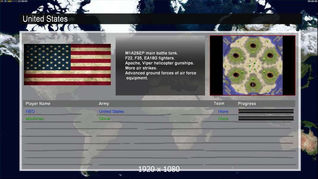Click the Player Name column header
Viewport: 318px width, 179px height.
[x=38, y=104]
